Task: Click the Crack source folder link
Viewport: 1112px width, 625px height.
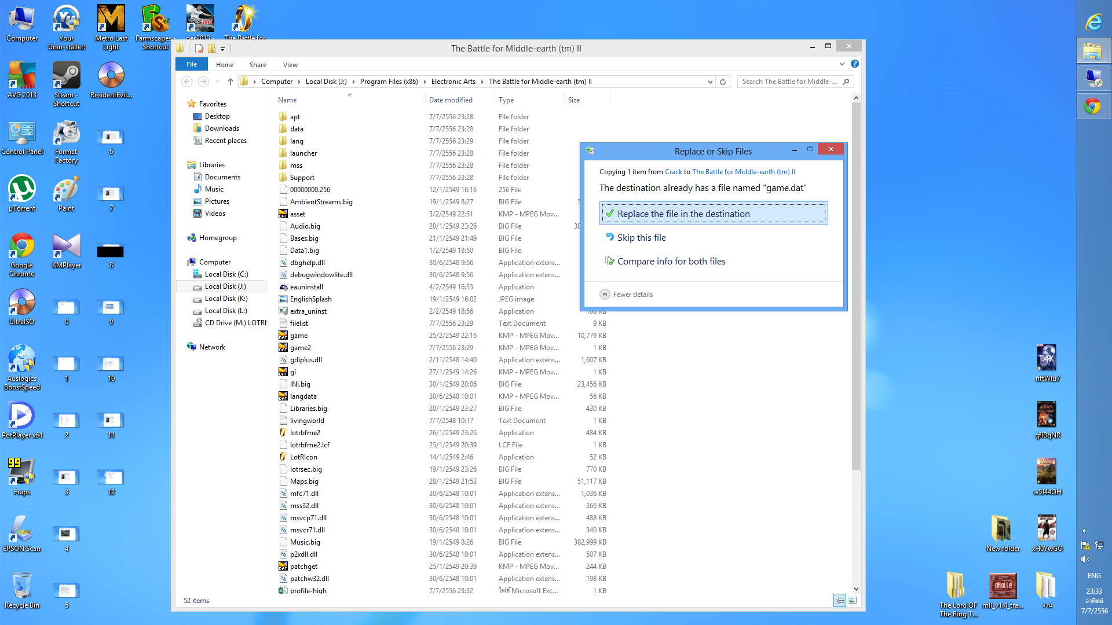Action: [673, 172]
